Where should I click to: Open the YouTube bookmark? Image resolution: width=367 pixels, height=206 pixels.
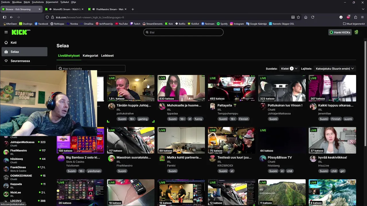[x=121, y=24]
